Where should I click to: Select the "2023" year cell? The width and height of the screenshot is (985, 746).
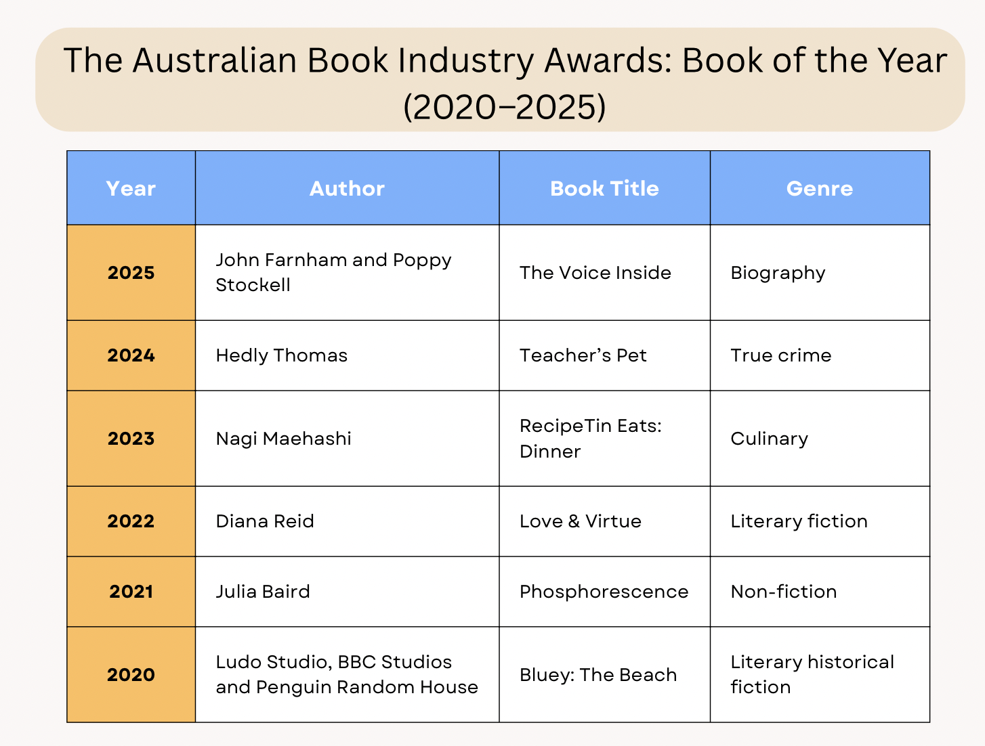131,439
